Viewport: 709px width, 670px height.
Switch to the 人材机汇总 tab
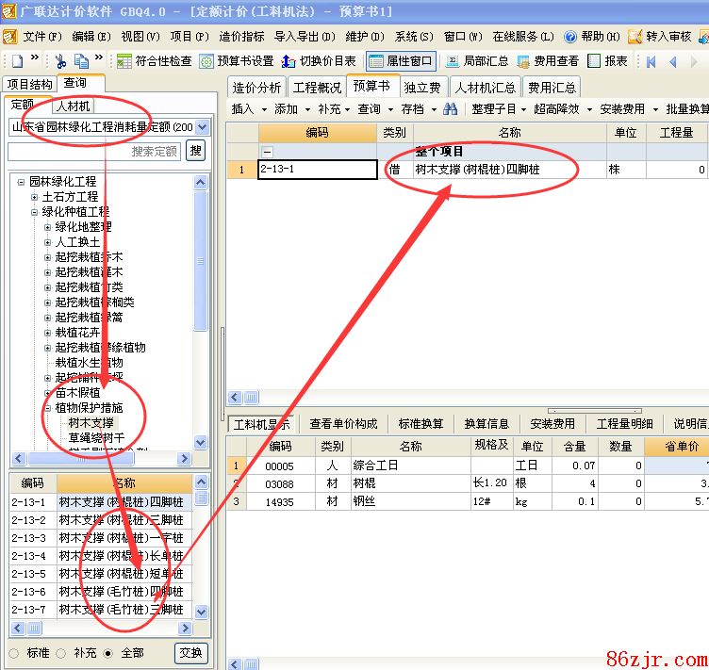point(486,87)
